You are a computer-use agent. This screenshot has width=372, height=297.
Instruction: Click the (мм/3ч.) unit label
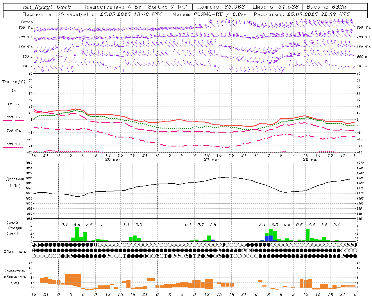(x=15, y=223)
